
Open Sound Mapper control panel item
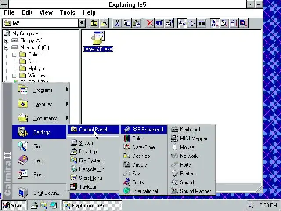pos(192,191)
